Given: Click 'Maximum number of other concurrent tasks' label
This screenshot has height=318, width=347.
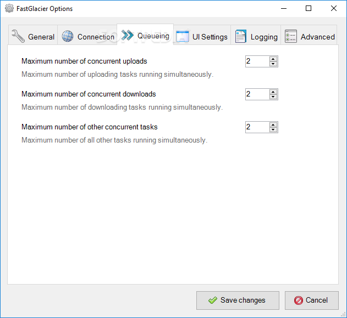Looking at the screenshot, I should tap(90, 127).
